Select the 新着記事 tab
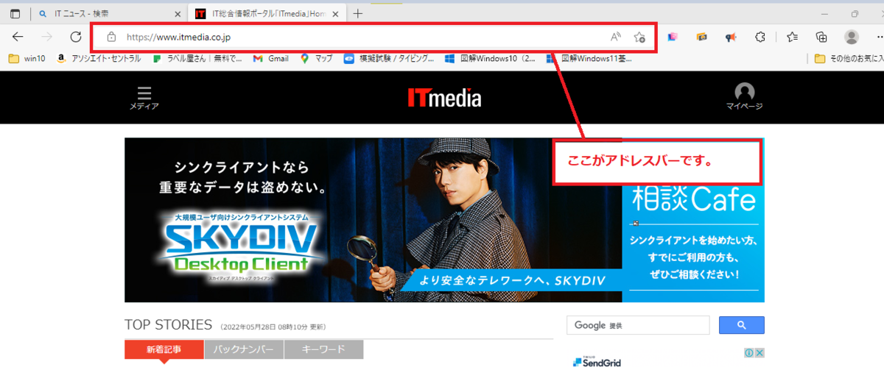The height and width of the screenshot is (367, 884). pyautogui.click(x=164, y=349)
